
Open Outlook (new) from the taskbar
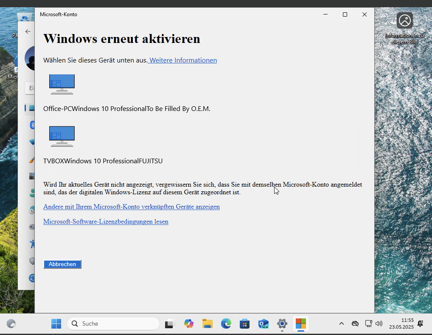tap(264, 324)
